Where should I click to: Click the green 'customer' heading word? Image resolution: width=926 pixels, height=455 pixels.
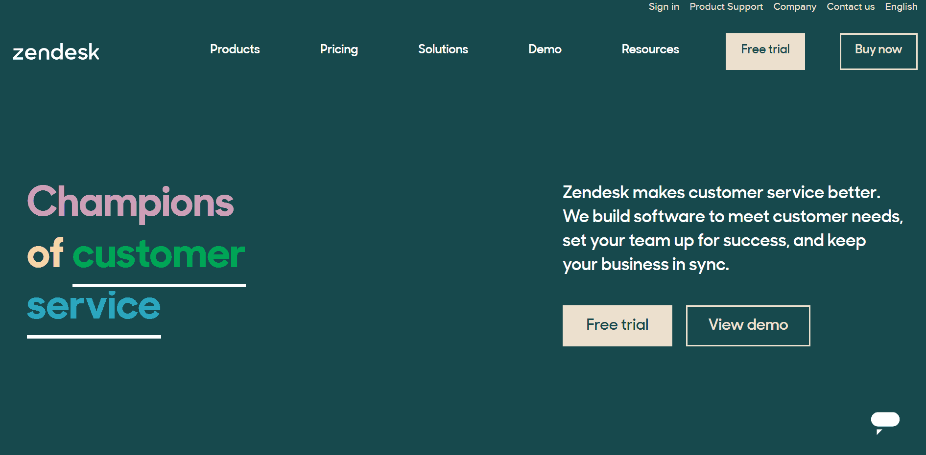pos(159,254)
